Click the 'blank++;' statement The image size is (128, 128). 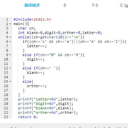[35, 73]
